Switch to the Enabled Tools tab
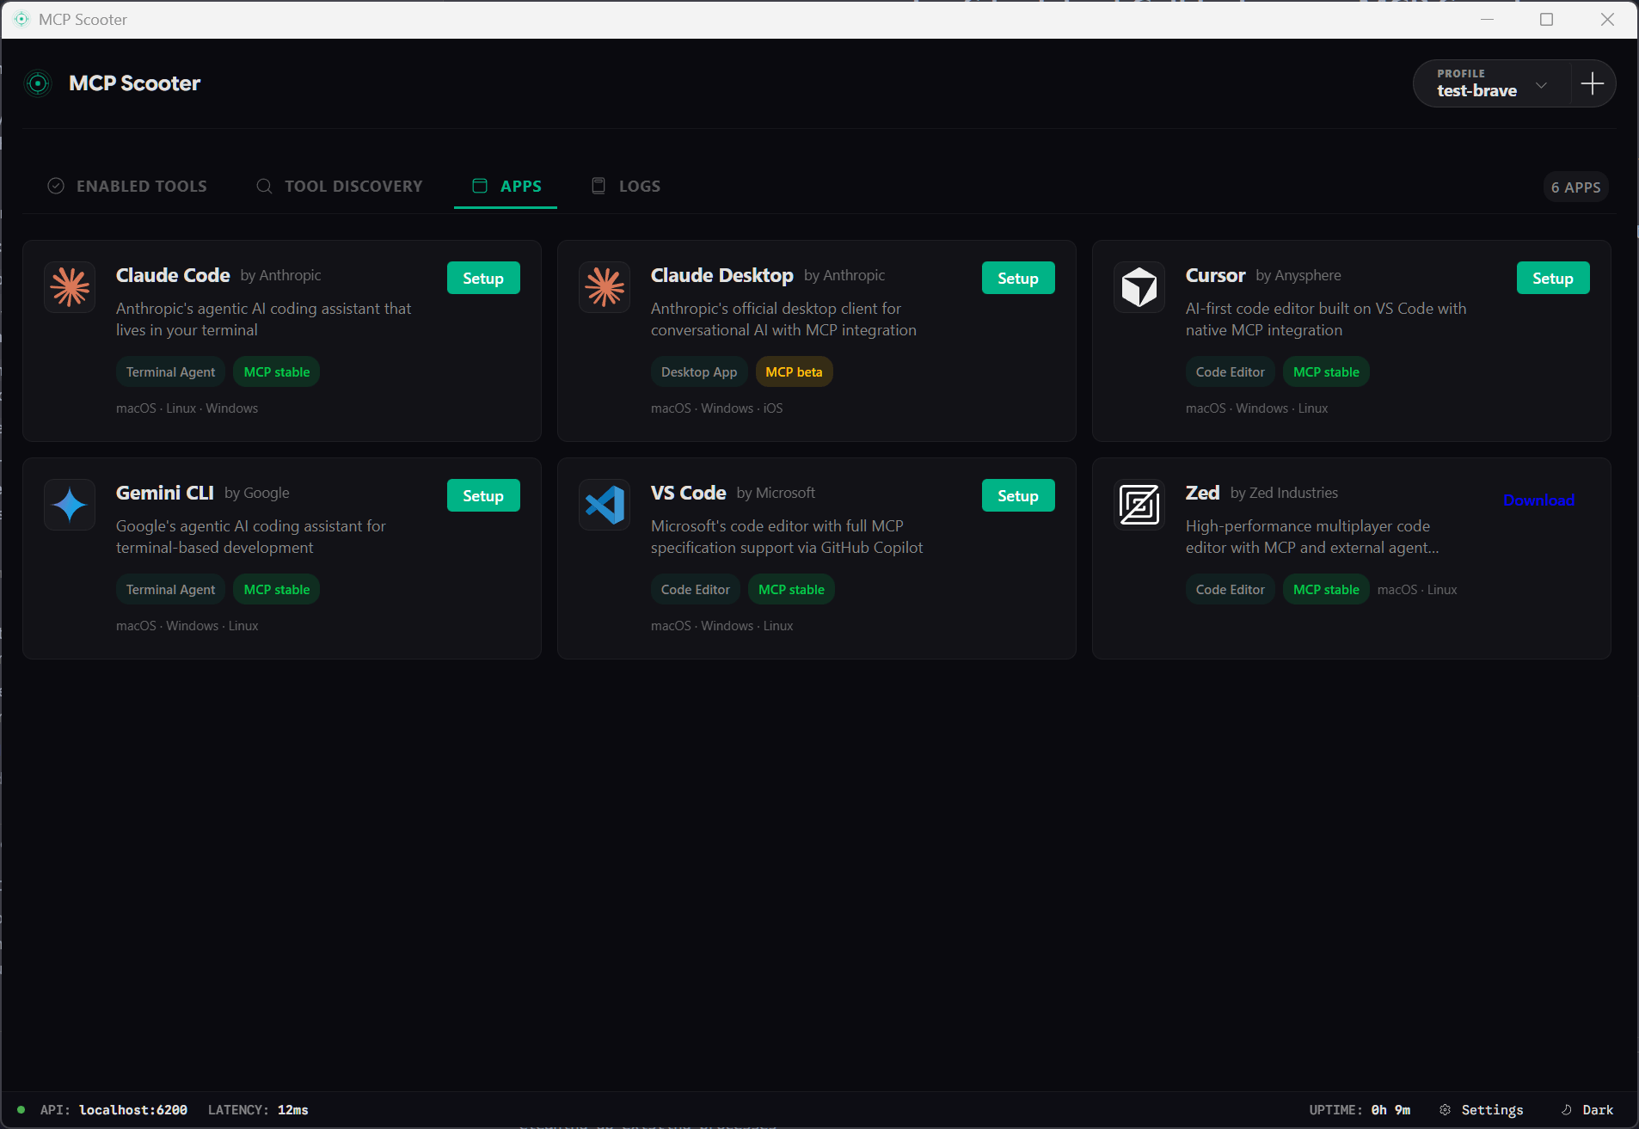This screenshot has width=1639, height=1129. pyautogui.click(x=127, y=186)
